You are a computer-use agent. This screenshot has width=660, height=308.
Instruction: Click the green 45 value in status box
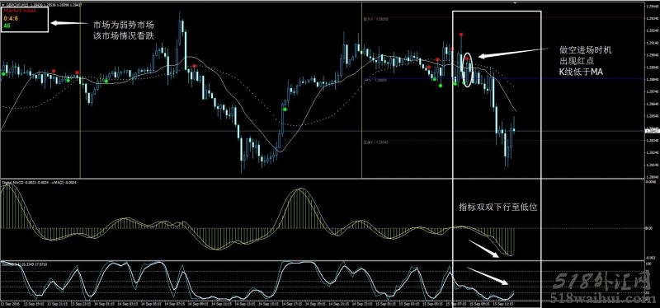click(x=7, y=26)
